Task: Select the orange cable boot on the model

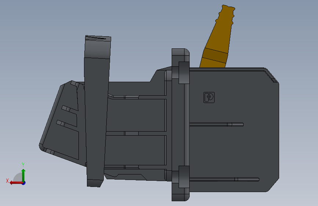Action: (x=218, y=37)
